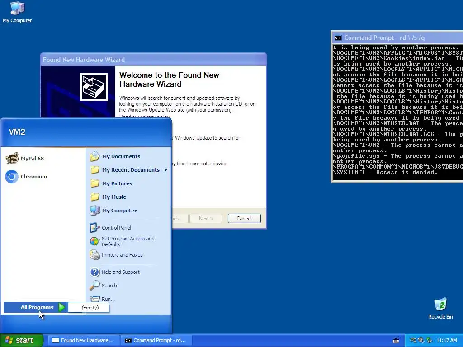This screenshot has height=347, width=463.
Task: Click the third system tray icon
Action: pos(430,340)
